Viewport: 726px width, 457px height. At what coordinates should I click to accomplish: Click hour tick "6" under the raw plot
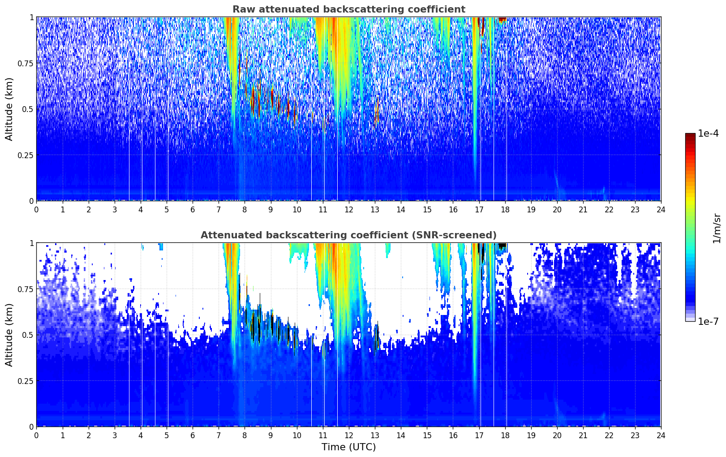[x=193, y=209]
